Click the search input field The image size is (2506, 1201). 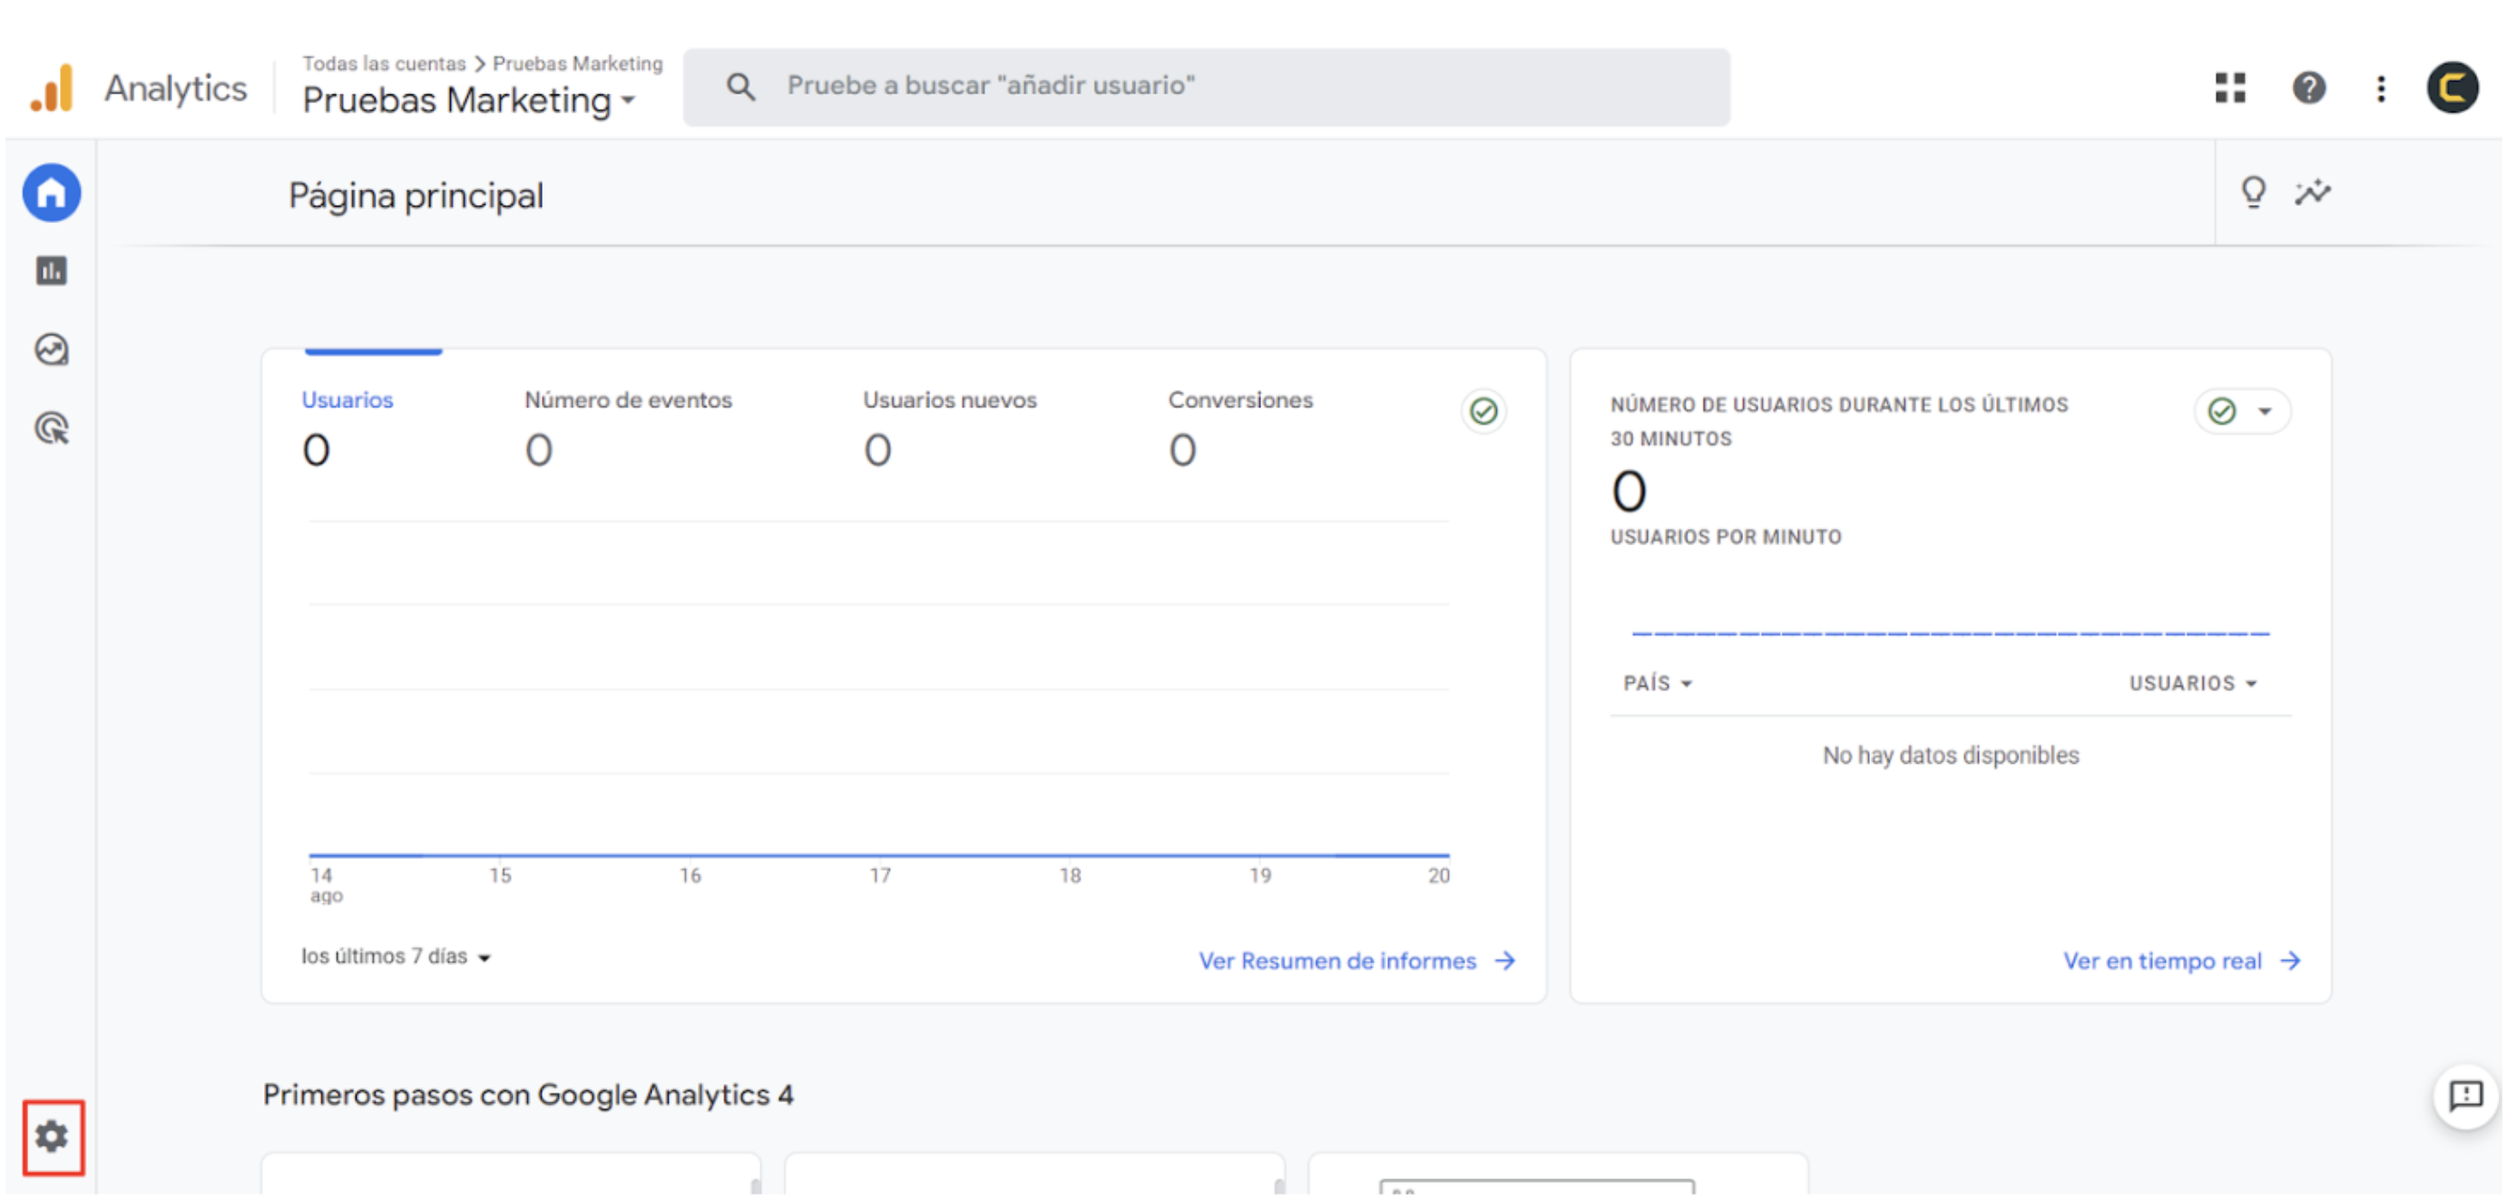click(1207, 86)
